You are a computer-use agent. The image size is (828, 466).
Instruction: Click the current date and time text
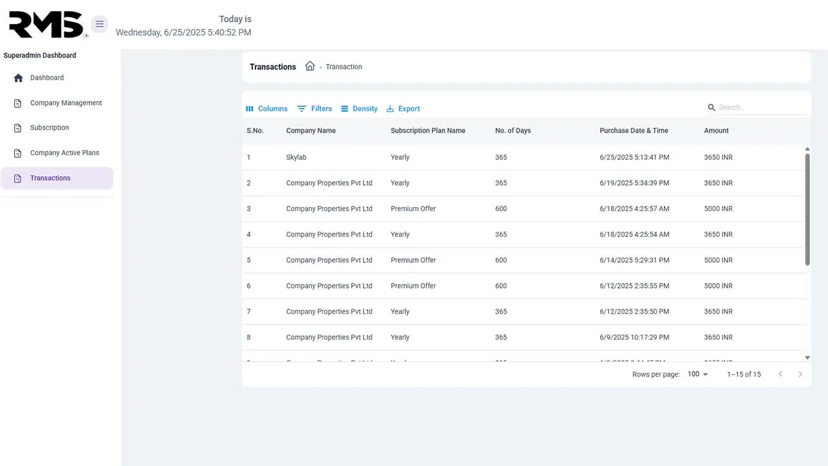pos(184,32)
